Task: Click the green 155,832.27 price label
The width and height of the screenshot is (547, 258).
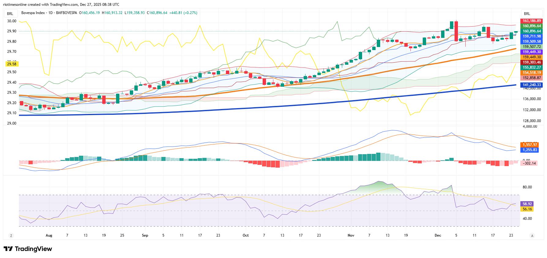Action: click(x=532, y=67)
